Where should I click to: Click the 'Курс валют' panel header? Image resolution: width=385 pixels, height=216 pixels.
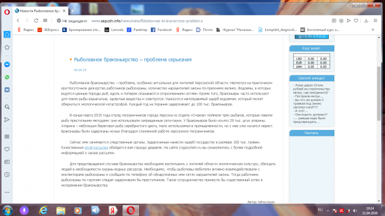312,48
